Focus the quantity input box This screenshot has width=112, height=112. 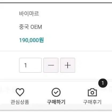click(30, 65)
